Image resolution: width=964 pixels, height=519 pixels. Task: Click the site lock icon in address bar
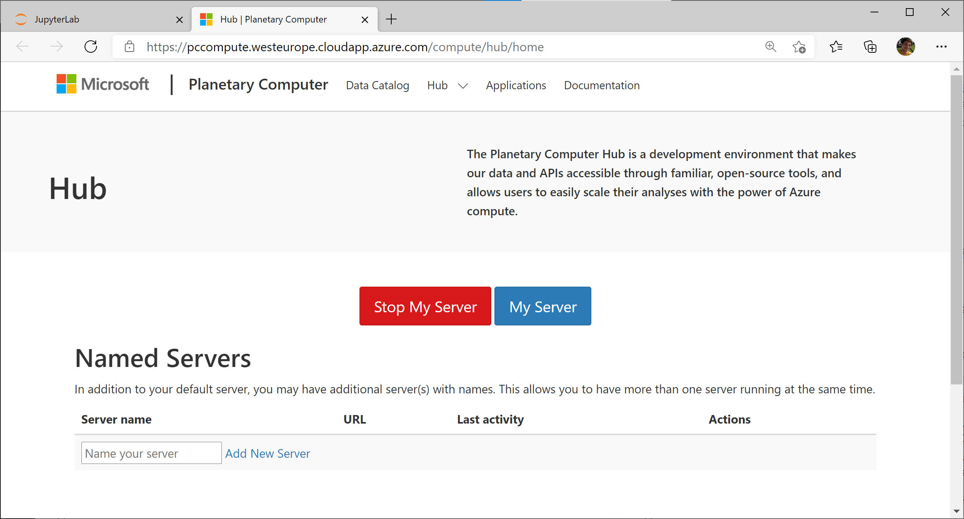pyautogui.click(x=130, y=47)
